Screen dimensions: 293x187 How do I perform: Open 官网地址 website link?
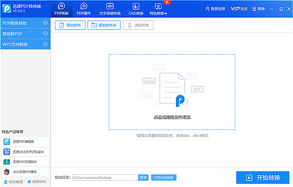point(37,182)
